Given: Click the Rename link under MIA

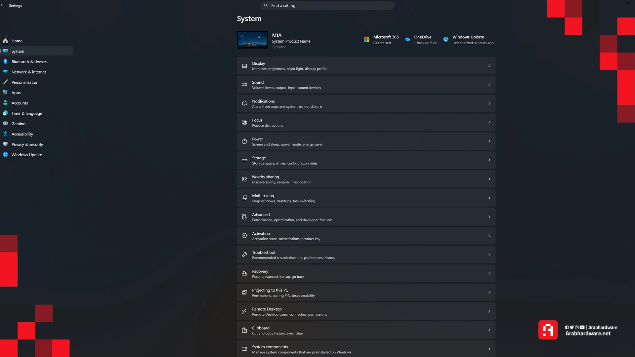Looking at the screenshot, I should pyautogui.click(x=279, y=47).
